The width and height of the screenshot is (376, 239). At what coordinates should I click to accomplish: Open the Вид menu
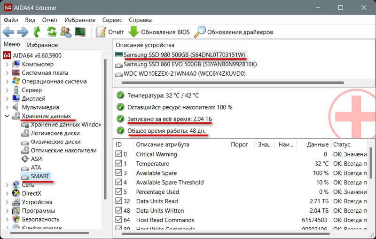tap(30, 20)
